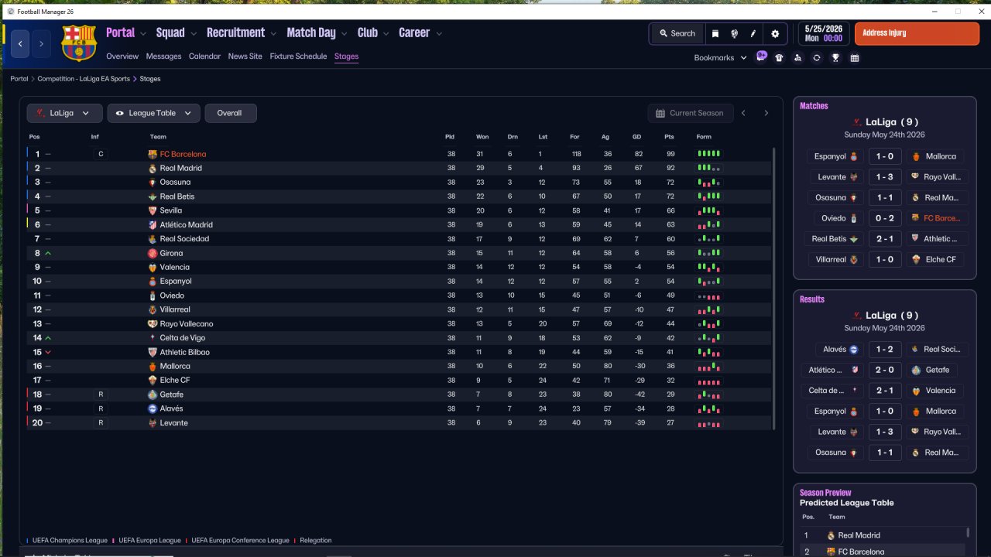Click the Won column header
The height and width of the screenshot is (557, 991).
(x=482, y=137)
